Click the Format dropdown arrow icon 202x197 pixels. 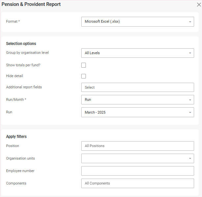[x=190, y=22]
